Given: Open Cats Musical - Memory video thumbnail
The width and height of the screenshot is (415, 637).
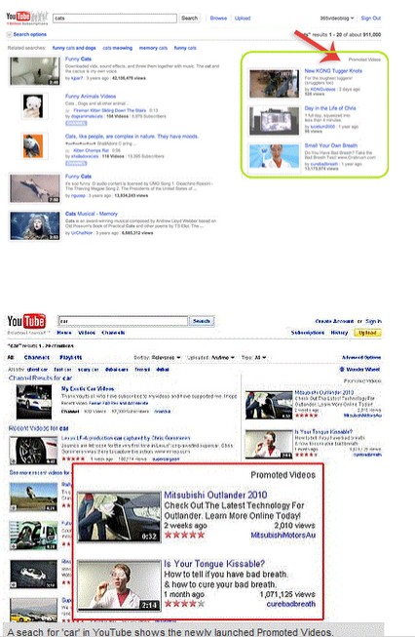Looking at the screenshot, I should pyautogui.click(x=35, y=225).
